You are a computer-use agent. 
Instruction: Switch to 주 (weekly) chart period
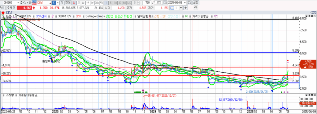pyautogui.click(x=78, y=3)
